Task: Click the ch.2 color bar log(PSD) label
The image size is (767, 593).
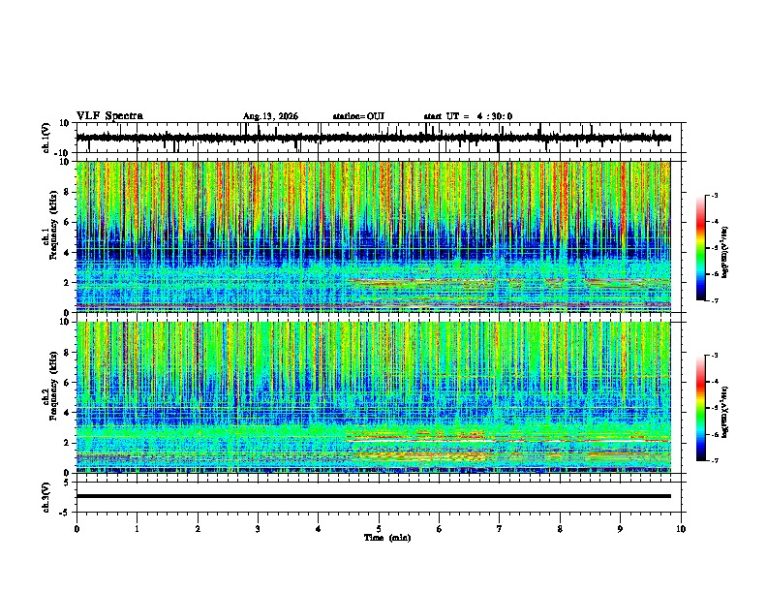Action: click(x=725, y=412)
